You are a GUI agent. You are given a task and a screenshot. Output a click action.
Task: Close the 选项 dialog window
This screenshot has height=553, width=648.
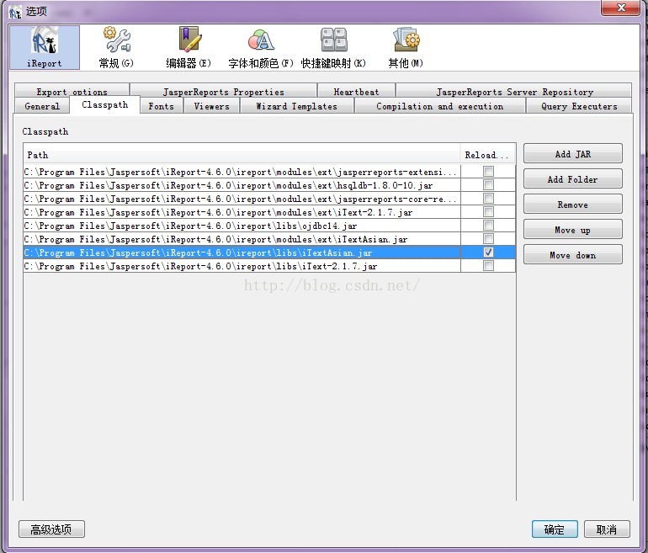(x=620, y=8)
